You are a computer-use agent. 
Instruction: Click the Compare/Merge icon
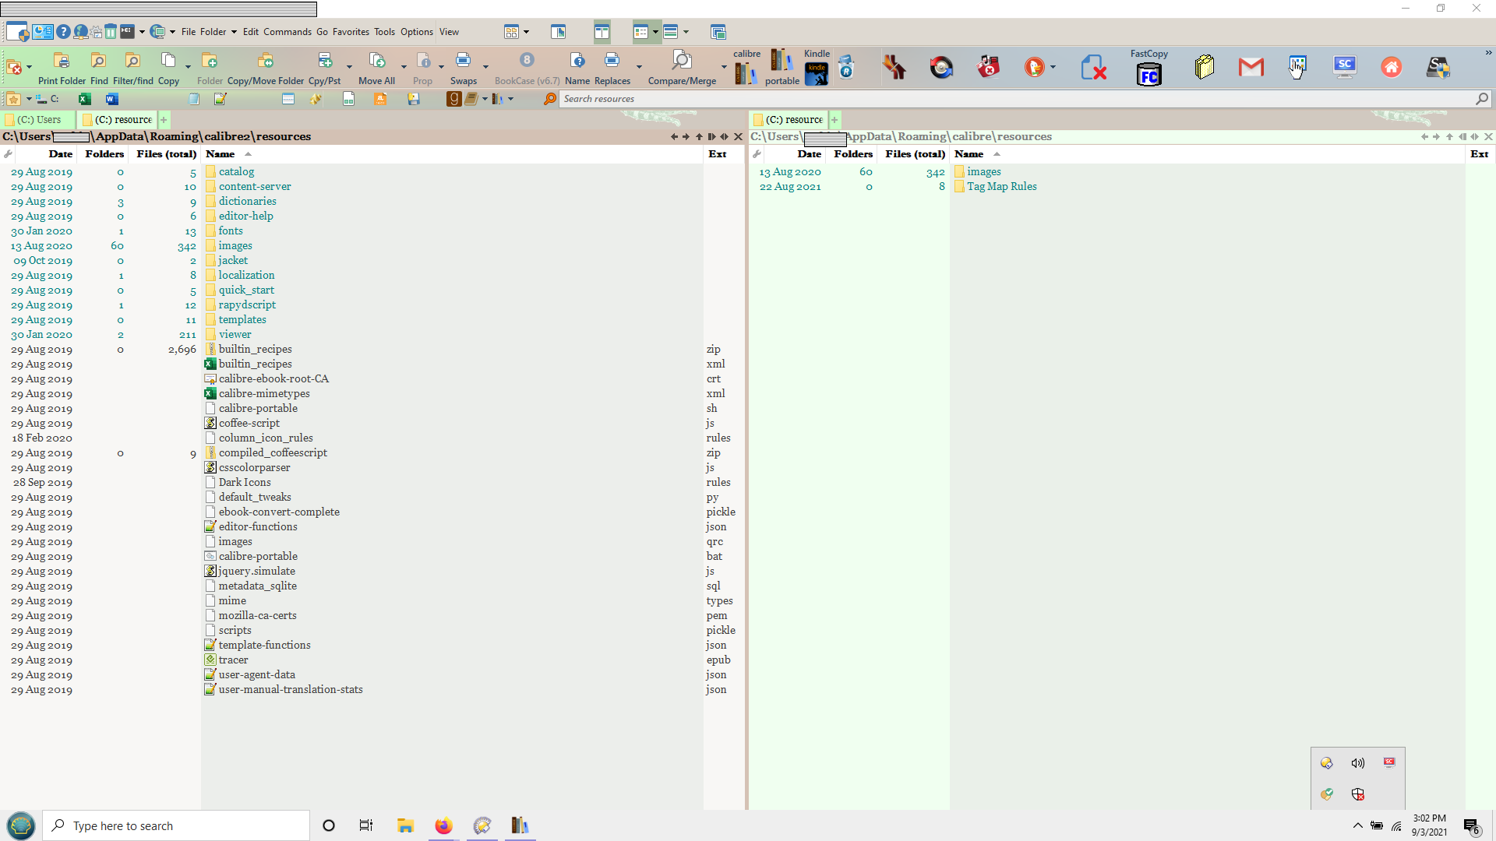tap(682, 62)
